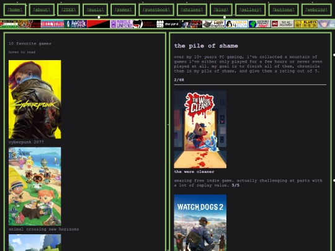
Task: Click the always antifascist badge
Action: 145,24
